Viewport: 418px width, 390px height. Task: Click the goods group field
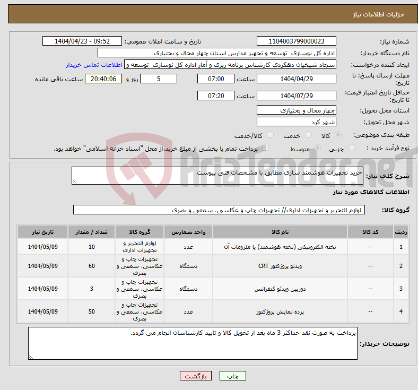219,210
